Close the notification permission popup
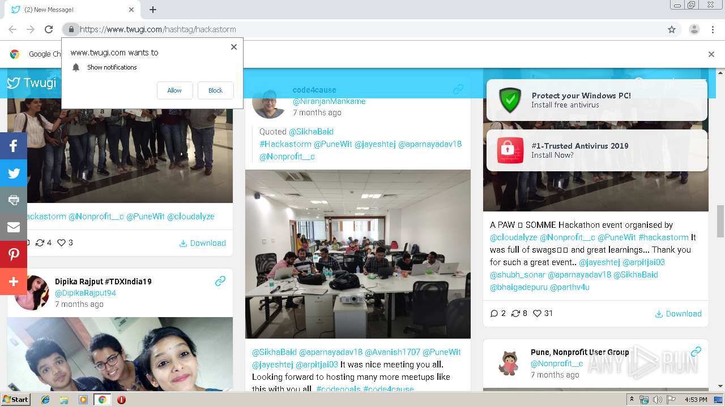This screenshot has width=725, height=407. point(234,47)
